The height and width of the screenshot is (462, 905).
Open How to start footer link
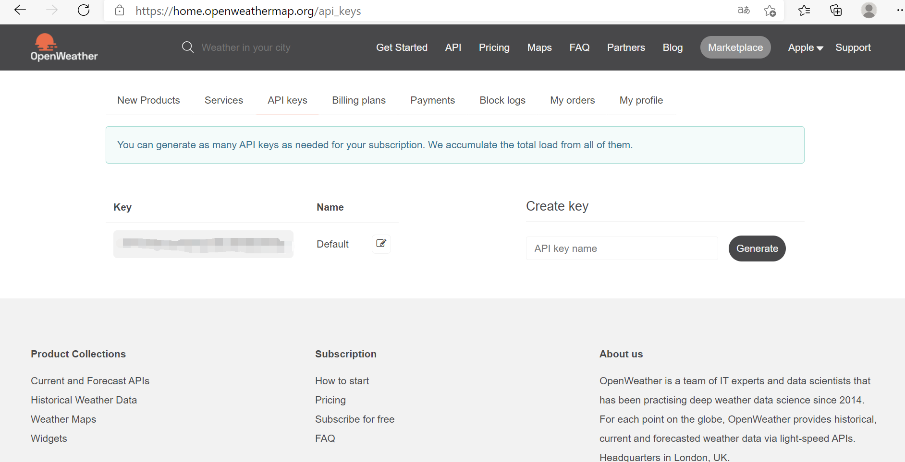point(342,381)
